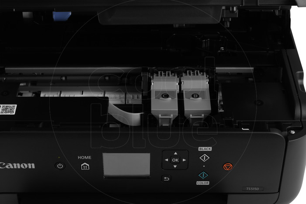Tap the Black start diamond button
This screenshot has height=204, width=306.
click(x=204, y=158)
